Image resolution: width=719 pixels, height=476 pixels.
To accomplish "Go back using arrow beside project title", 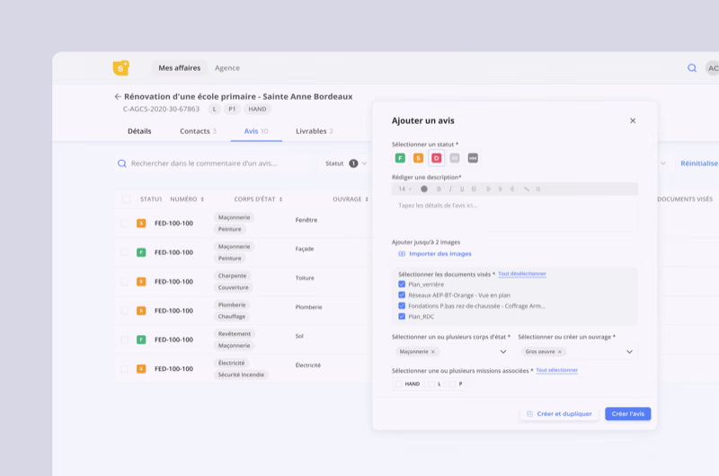I will coord(118,97).
